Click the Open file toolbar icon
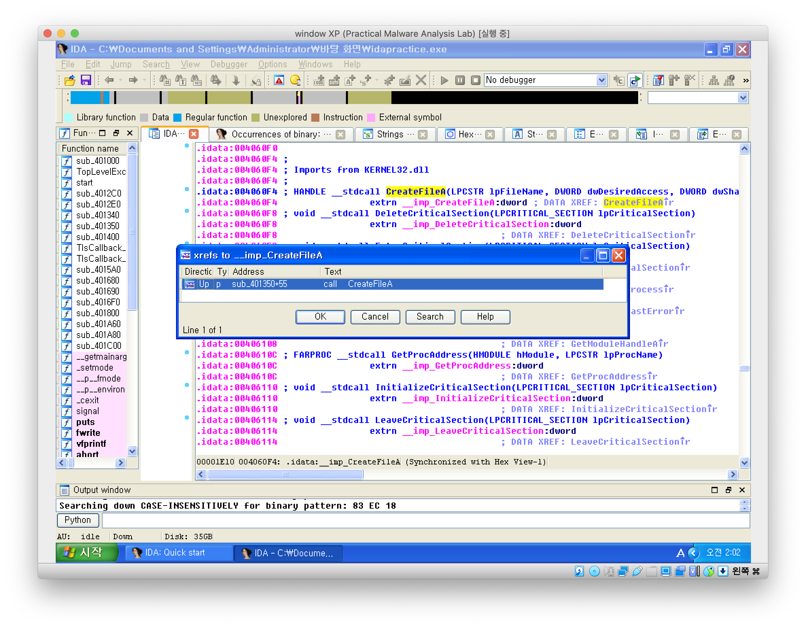Image resolution: width=806 pixels, height=629 pixels. pos(69,80)
